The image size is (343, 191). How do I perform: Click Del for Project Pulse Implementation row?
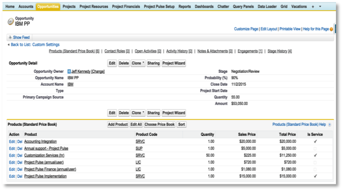coord(20,176)
